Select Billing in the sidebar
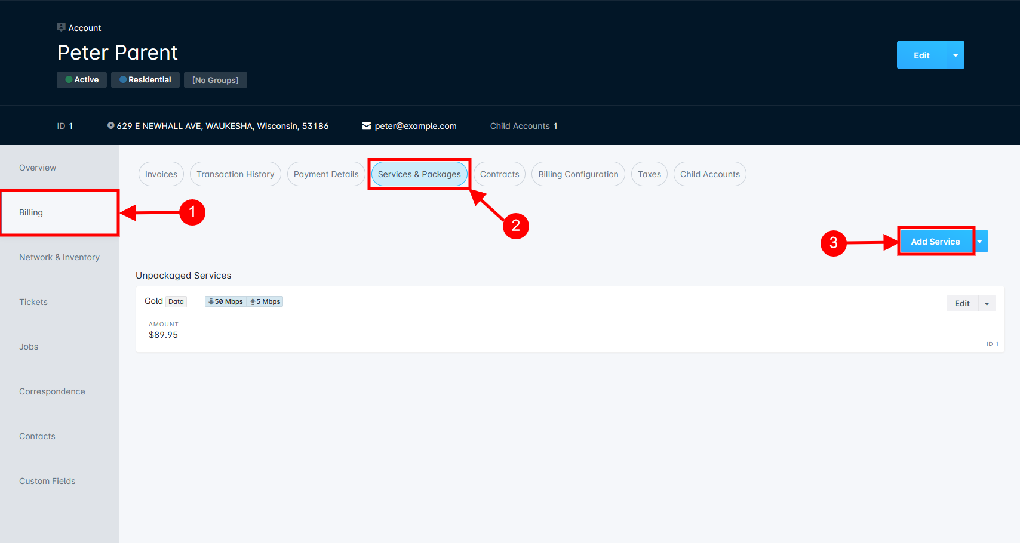 (x=59, y=212)
